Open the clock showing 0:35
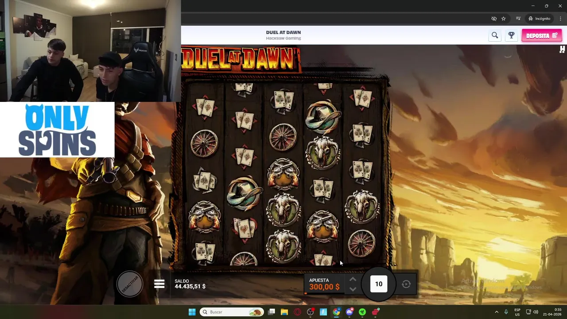Screen dimensions: 567x319 point(552,312)
